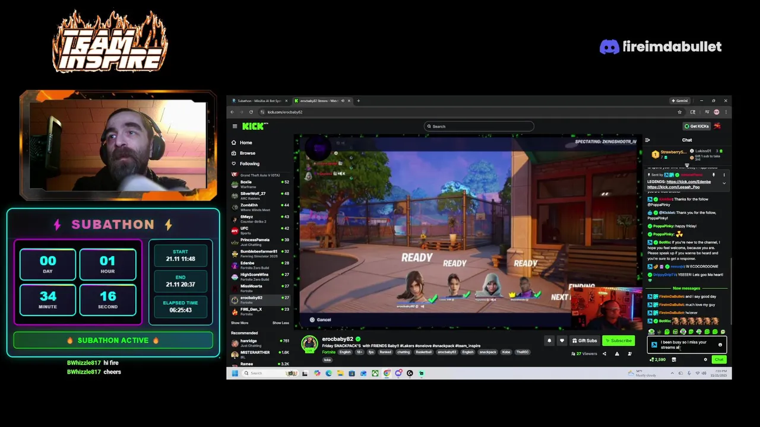Click the Gift Subs button

pyautogui.click(x=584, y=340)
